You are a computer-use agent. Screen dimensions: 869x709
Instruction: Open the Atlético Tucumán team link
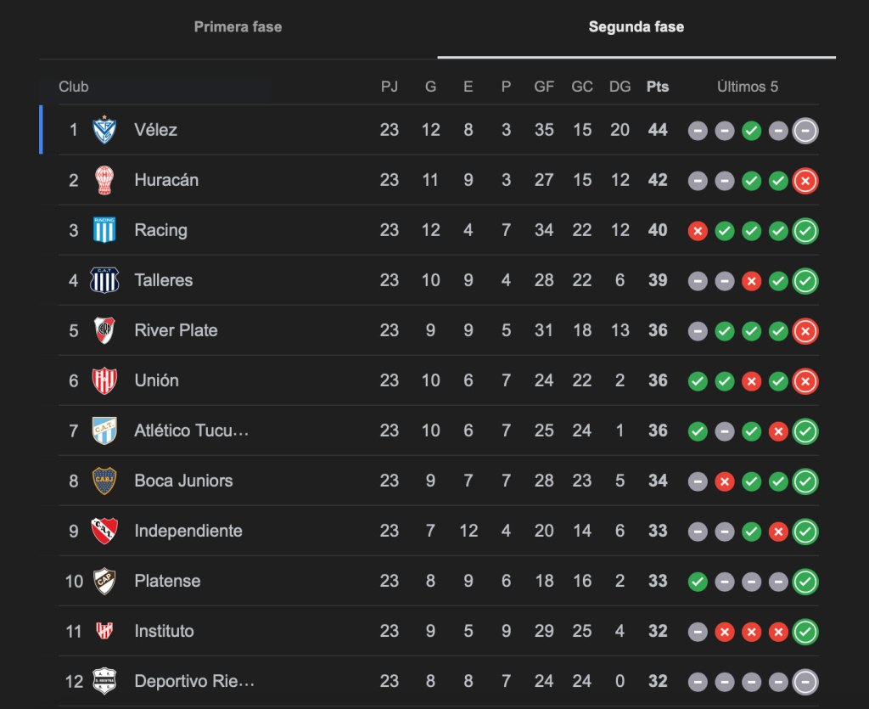[192, 430]
